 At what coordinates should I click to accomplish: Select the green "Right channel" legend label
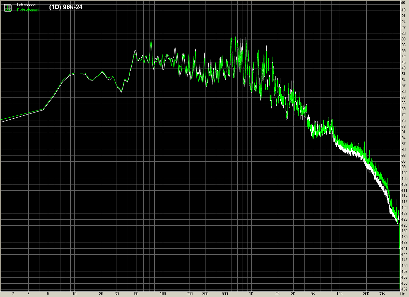tap(28, 10)
